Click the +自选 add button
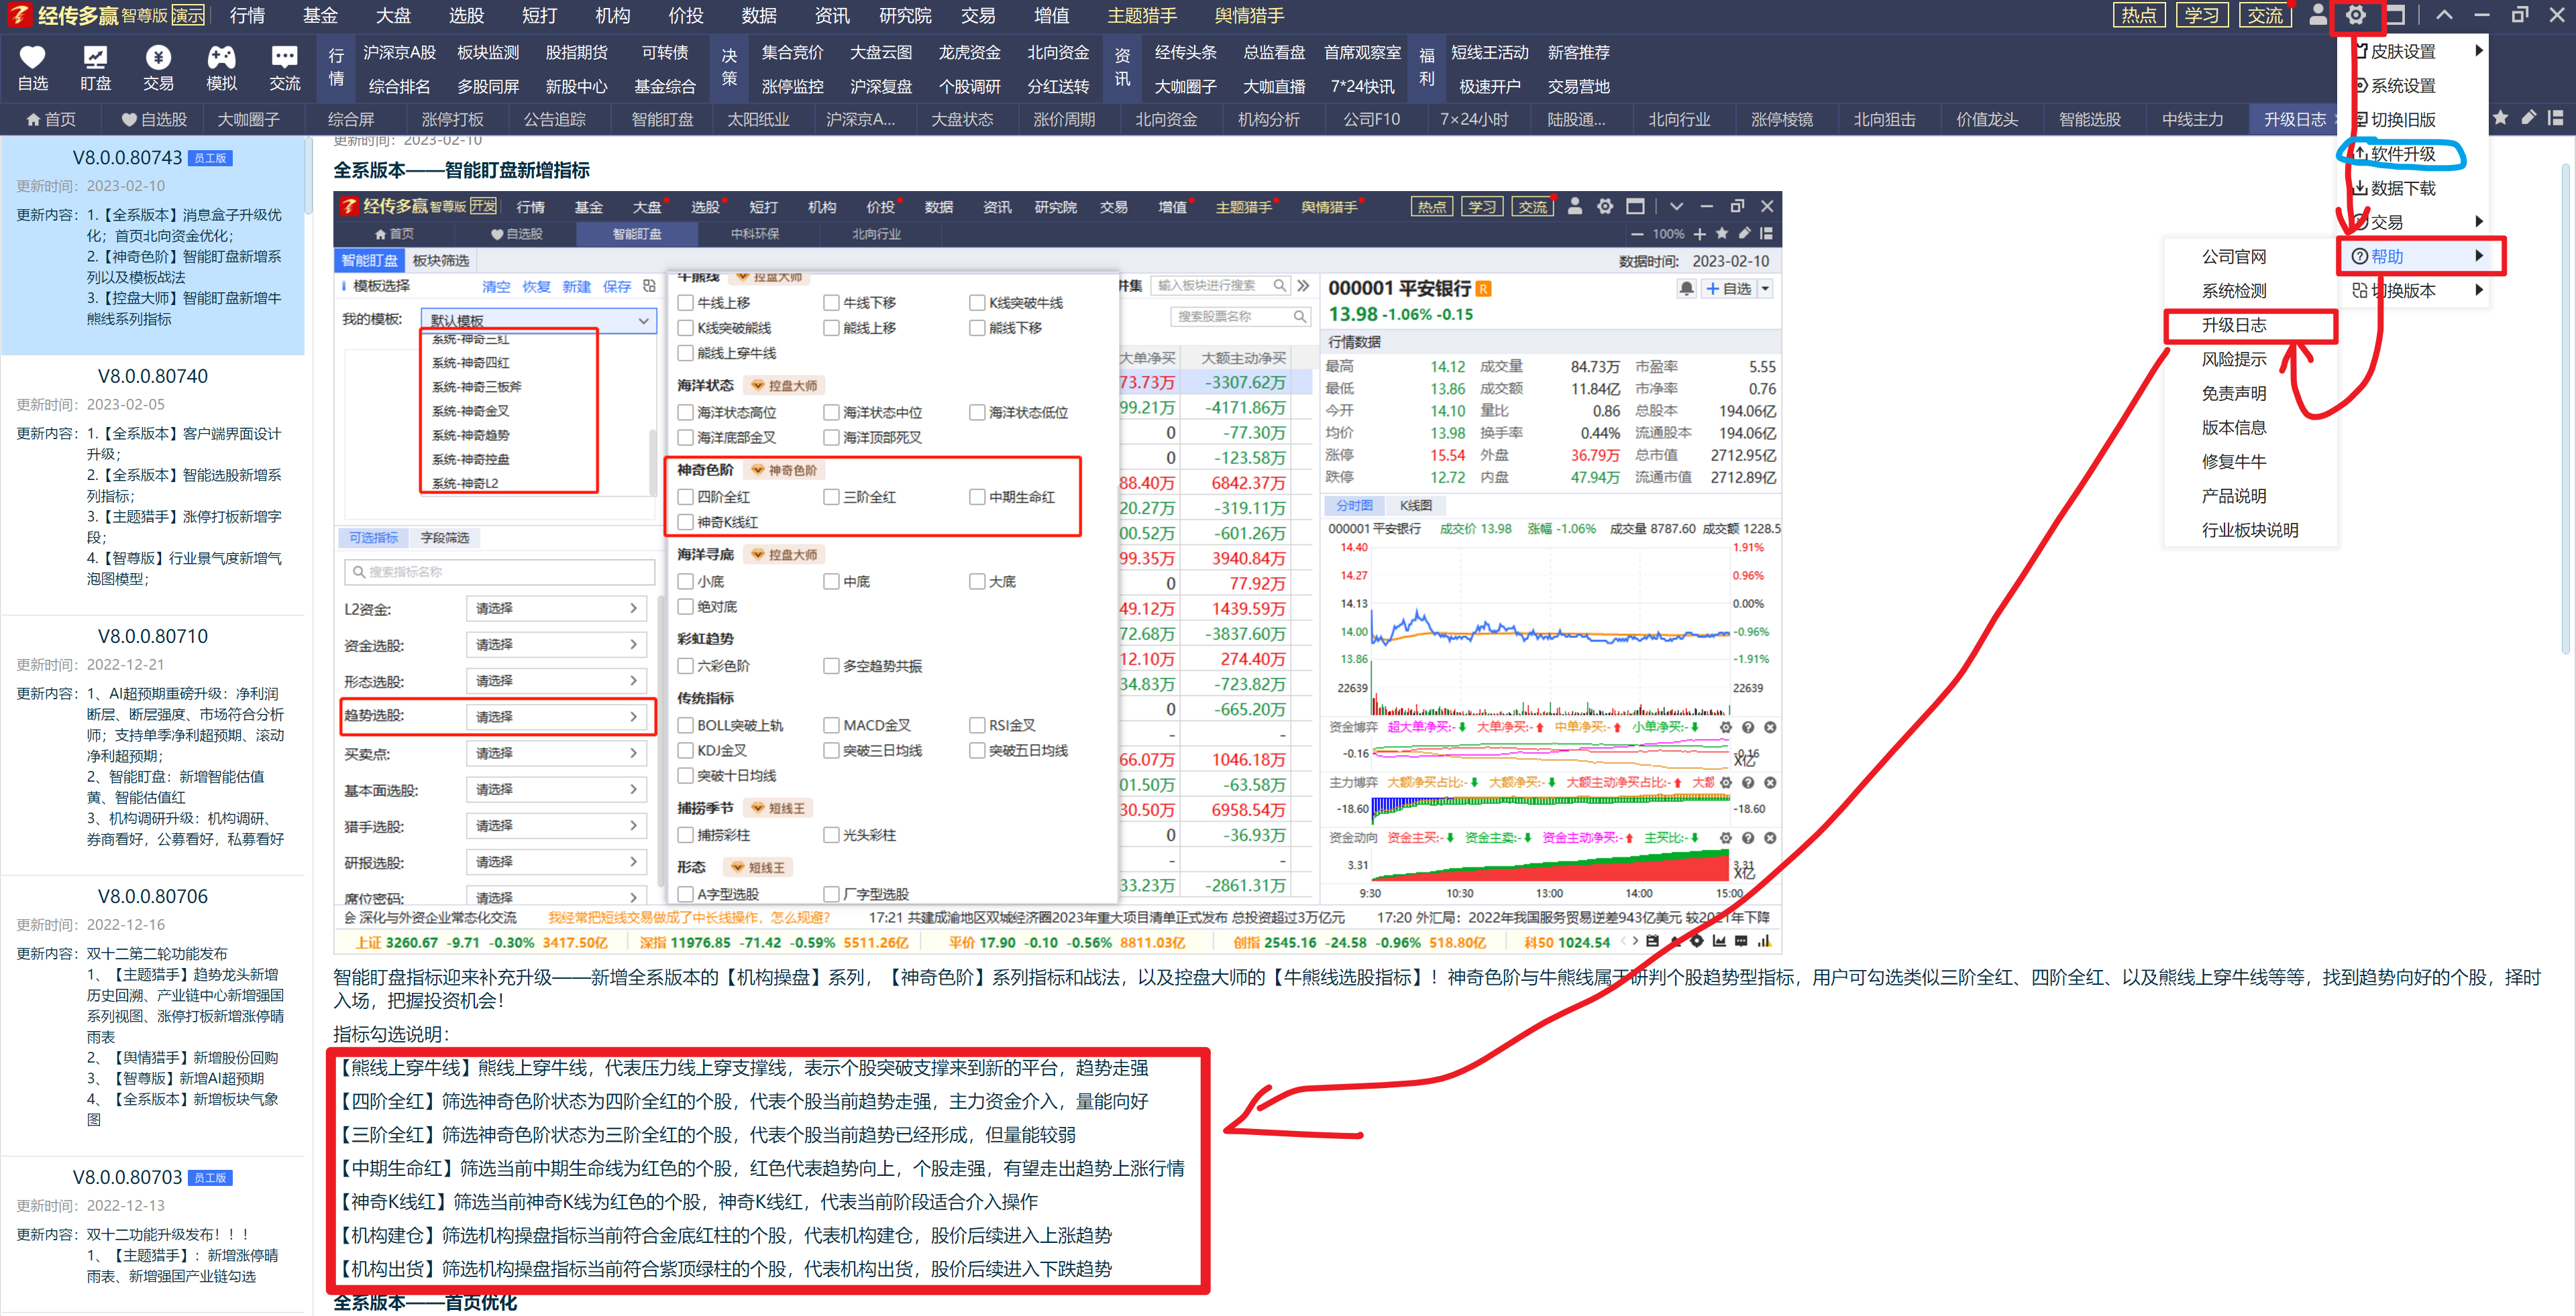Viewport: 2576px width, 1316px height. (x=1729, y=289)
